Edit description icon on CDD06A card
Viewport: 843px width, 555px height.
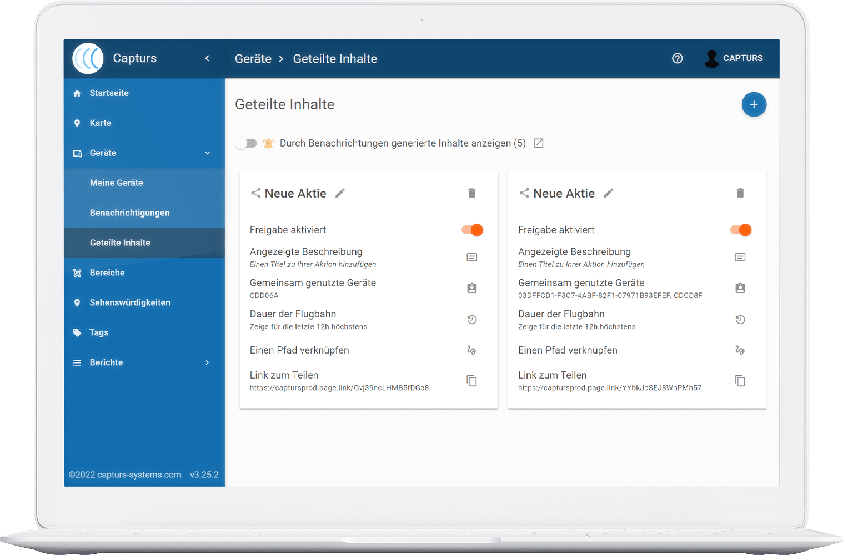point(472,258)
